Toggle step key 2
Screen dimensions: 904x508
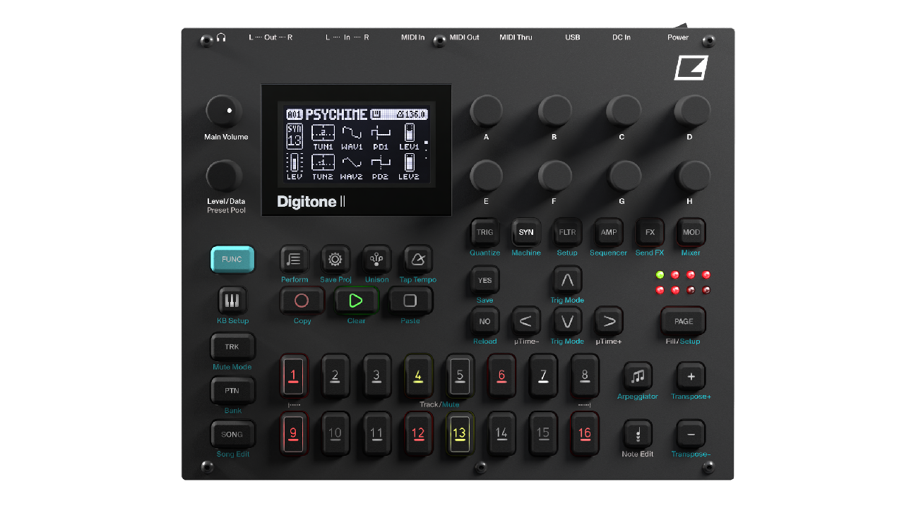(335, 376)
